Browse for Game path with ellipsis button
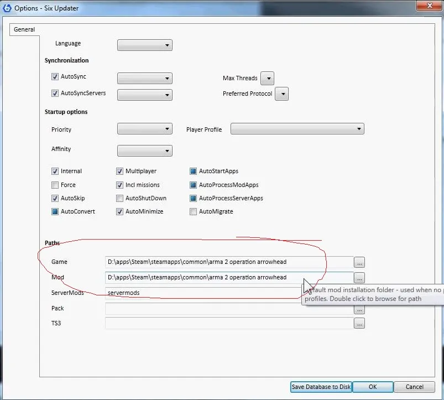This screenshot has width=444, height=400. (x=359, y=262)
